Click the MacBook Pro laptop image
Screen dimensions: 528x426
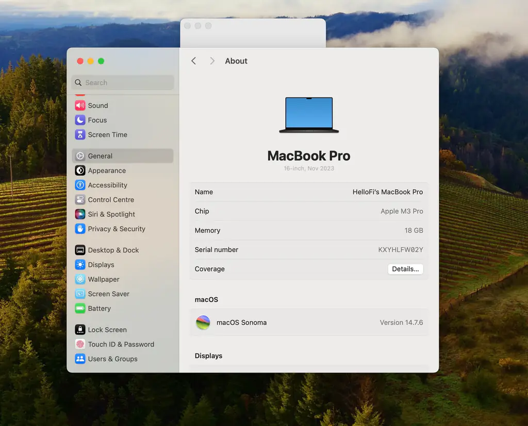309,115
